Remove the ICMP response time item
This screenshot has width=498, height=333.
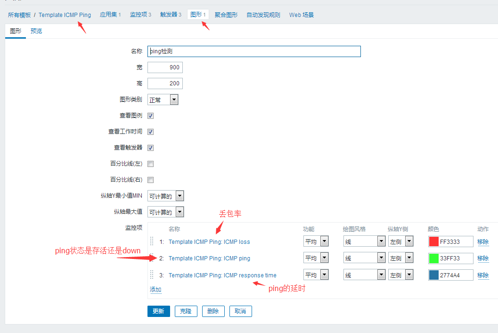pyautogui.click(x=483, y=275)
